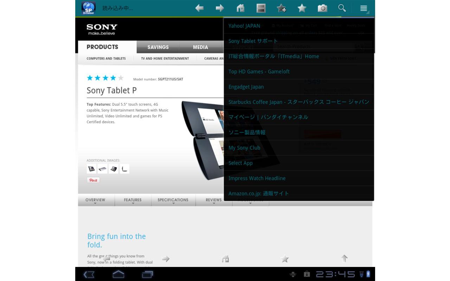Open COMPUTERS AND TABLETS category
The image size is (450, 281).
[106, 58]
